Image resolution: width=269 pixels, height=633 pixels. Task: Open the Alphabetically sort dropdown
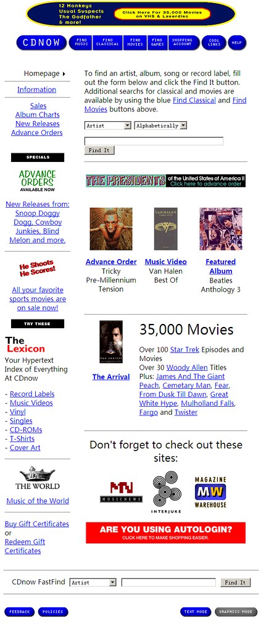pos(160,125)
